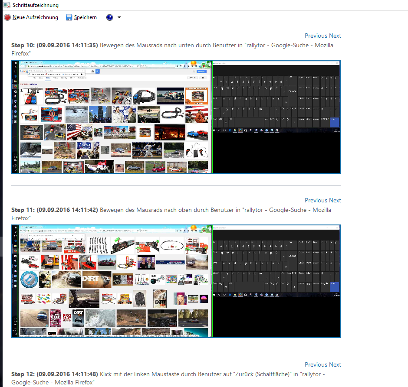
Task: Expand the dropdown arrow beside the help icon
Action: [119, 17]
